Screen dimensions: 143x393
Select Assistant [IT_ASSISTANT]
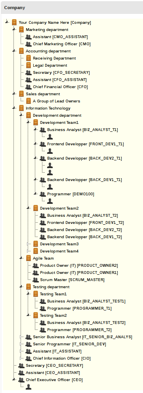pyautogui.click(x=57, y=351)
